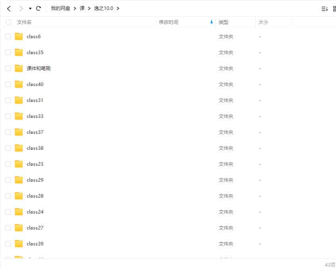Click the refresh icon to reload folder
This screenshot has width=336, height=269.
[39, 8]
